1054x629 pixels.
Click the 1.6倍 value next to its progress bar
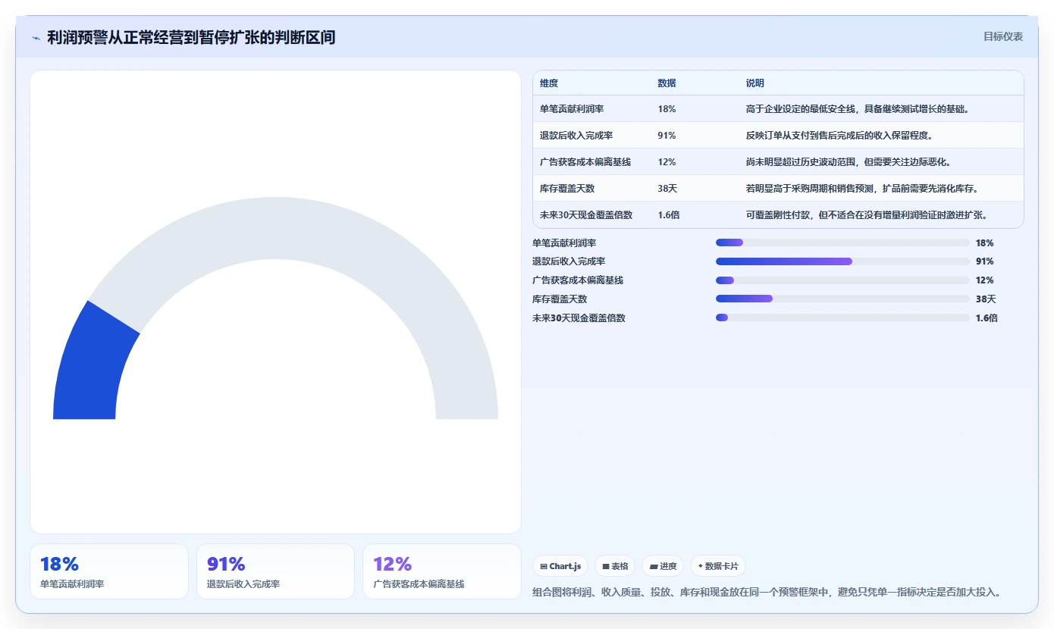pyautogui.click(x=987, y=318)
